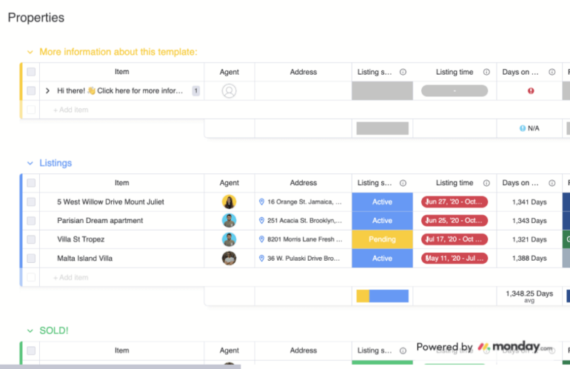Click empty agent avatar in Hi there row
The height and width of the screenshot is (369, 570).
click(x=229, y=91)
